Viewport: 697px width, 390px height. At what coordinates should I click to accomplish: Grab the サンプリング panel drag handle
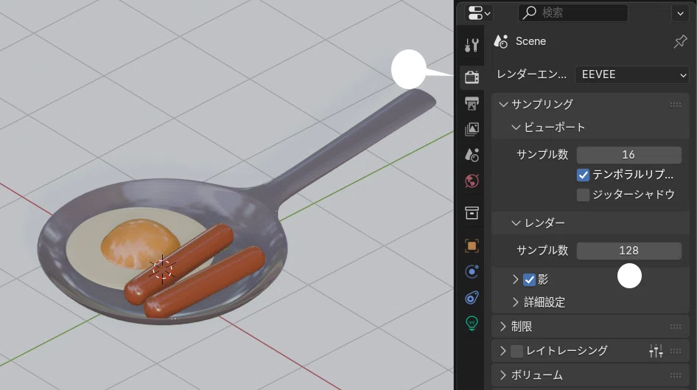pos(675,105)
